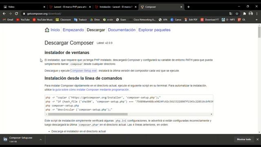Bookmark this page with the star icon
261x147 pixels.
[x=237, y=13]
